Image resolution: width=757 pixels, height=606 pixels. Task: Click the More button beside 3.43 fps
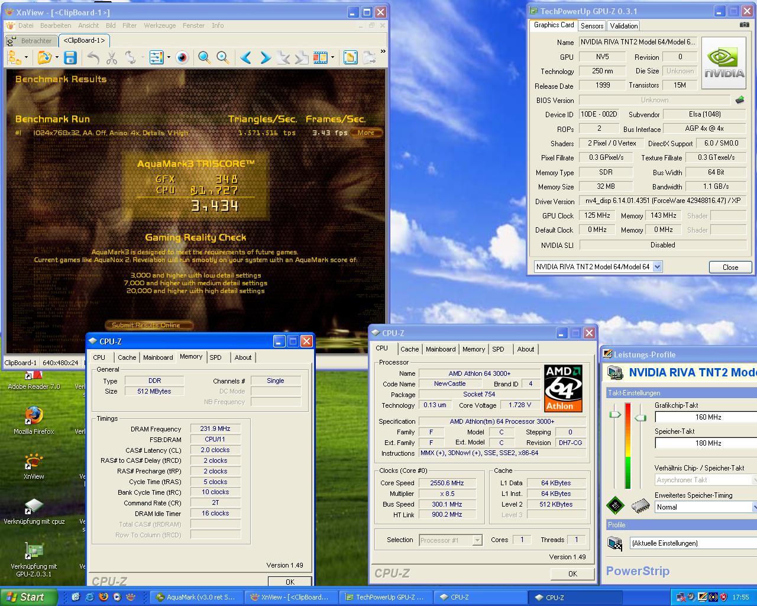[x=366, y=133]
